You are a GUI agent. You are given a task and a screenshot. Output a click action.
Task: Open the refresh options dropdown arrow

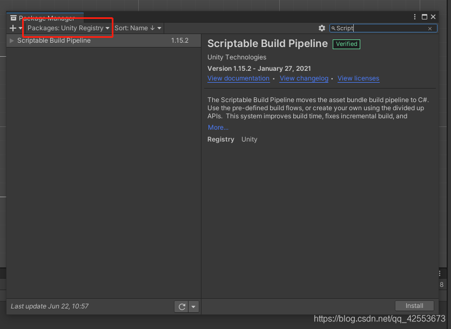coord(193,307)
